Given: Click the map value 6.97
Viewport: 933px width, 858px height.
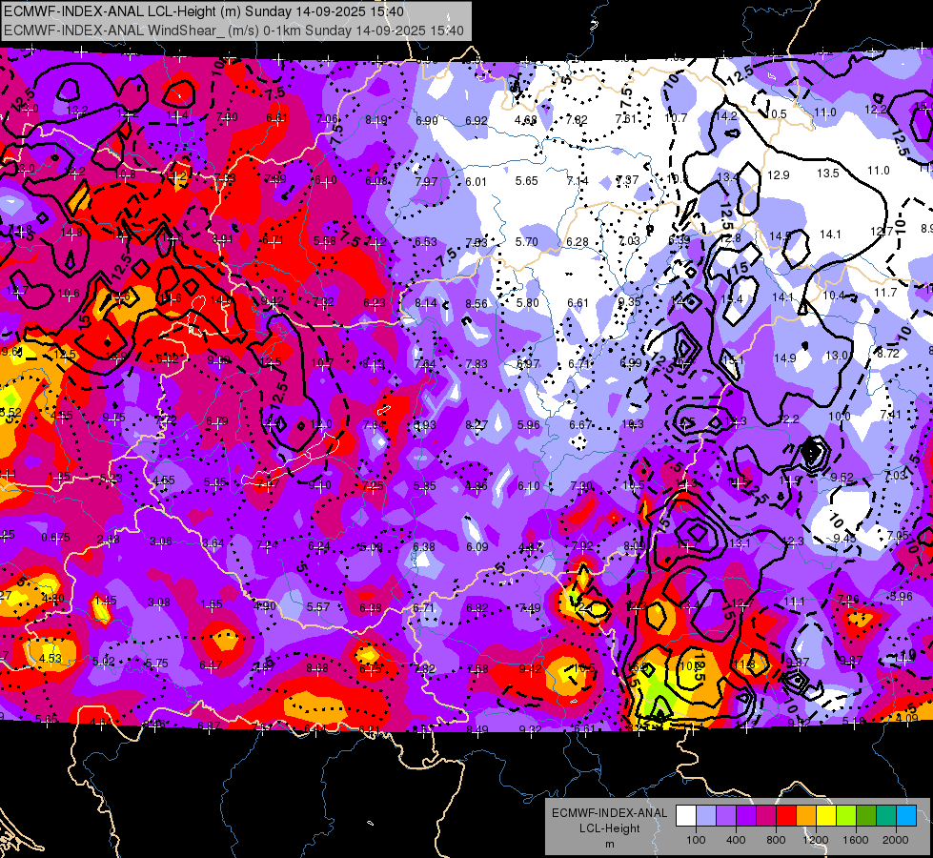Looking at the screenshot, I should [528, 363].
